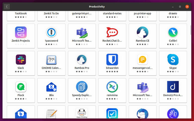Click the Speedy Duplicate Finder icon
This screenshot has width=194, height=121.
(82, 87)
